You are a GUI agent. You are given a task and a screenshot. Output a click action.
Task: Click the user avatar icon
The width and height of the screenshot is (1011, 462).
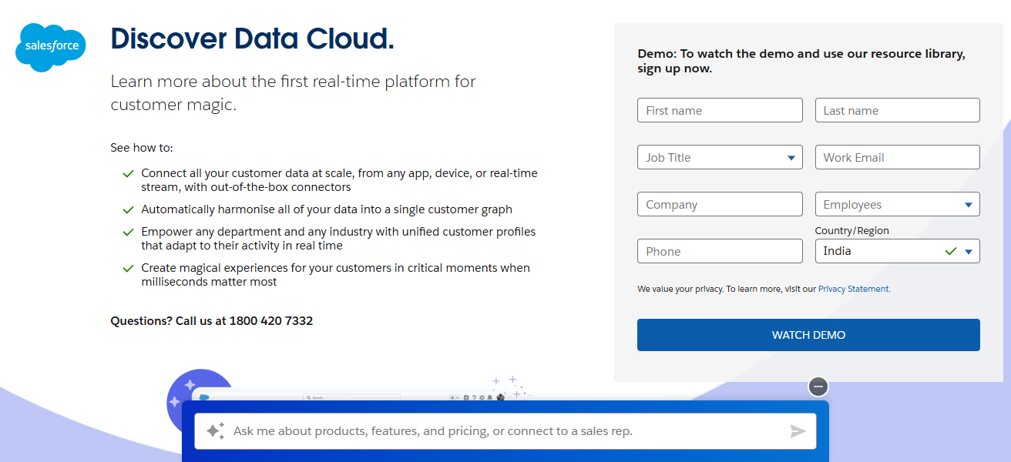(x=501, y=397)
